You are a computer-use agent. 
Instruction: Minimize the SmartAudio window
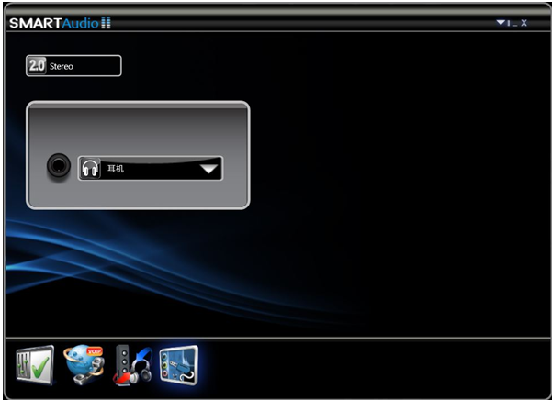pyautogui.click(x=515, y=23)
